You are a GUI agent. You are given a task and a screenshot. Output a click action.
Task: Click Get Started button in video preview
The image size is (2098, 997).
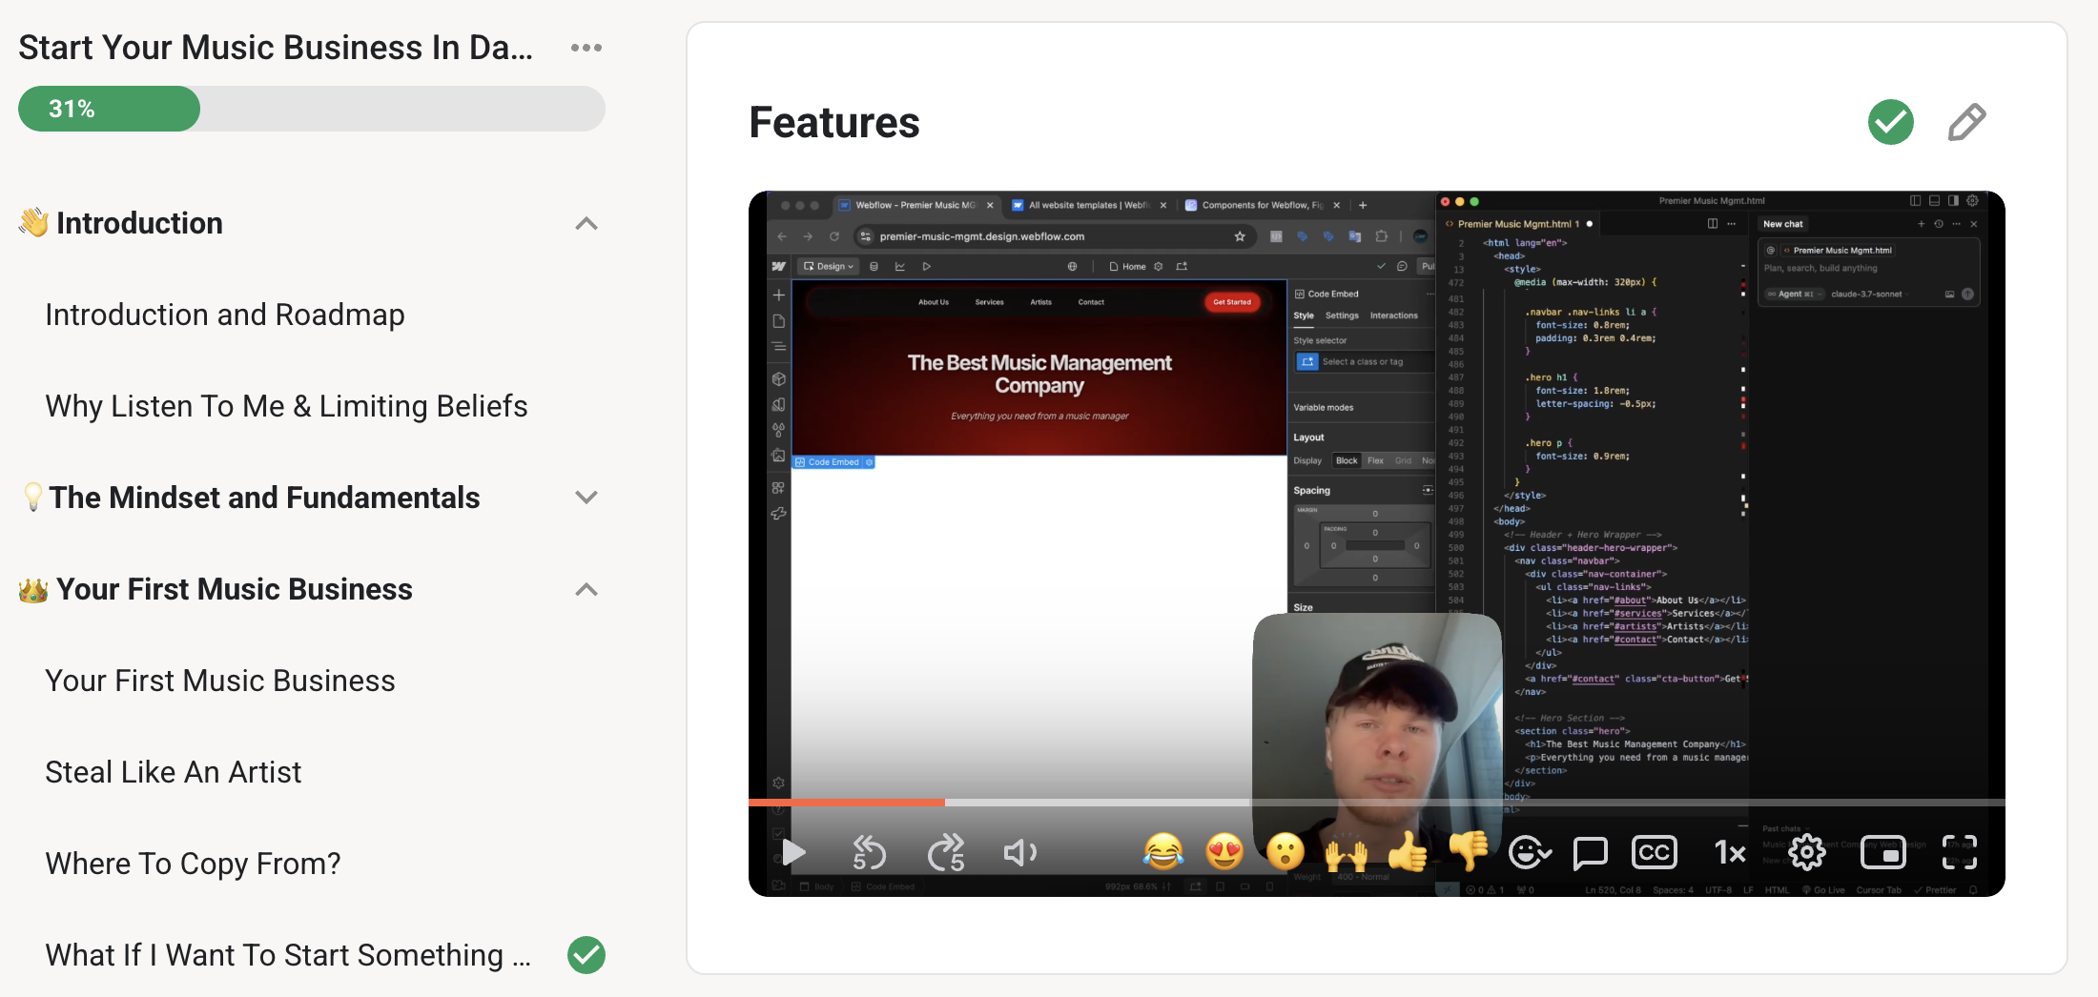pos(1232,302)
